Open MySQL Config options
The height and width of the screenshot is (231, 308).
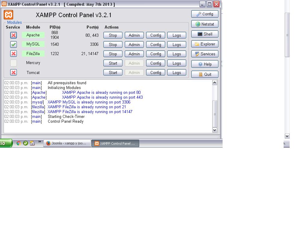click(156, 45)
